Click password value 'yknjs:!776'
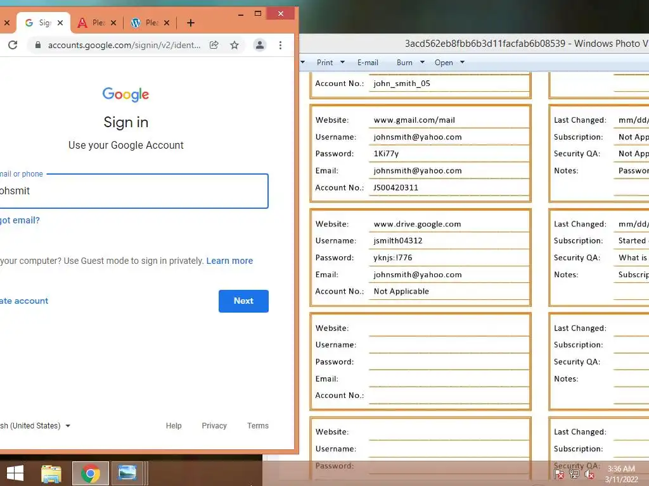This screenshot has height=486, width=649. click(x=393, y=258)
